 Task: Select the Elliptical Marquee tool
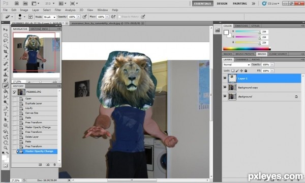pyautogui.click(x=6, y=35)
